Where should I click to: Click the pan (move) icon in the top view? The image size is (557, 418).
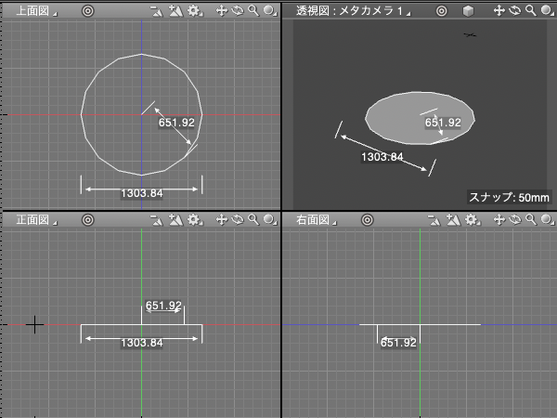coord(221,11)
